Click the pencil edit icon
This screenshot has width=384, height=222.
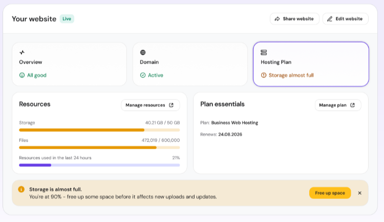(330, 19)
